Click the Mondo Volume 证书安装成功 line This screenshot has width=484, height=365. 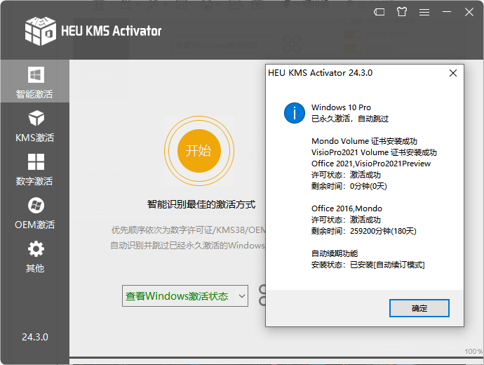(x=364, y=141)
